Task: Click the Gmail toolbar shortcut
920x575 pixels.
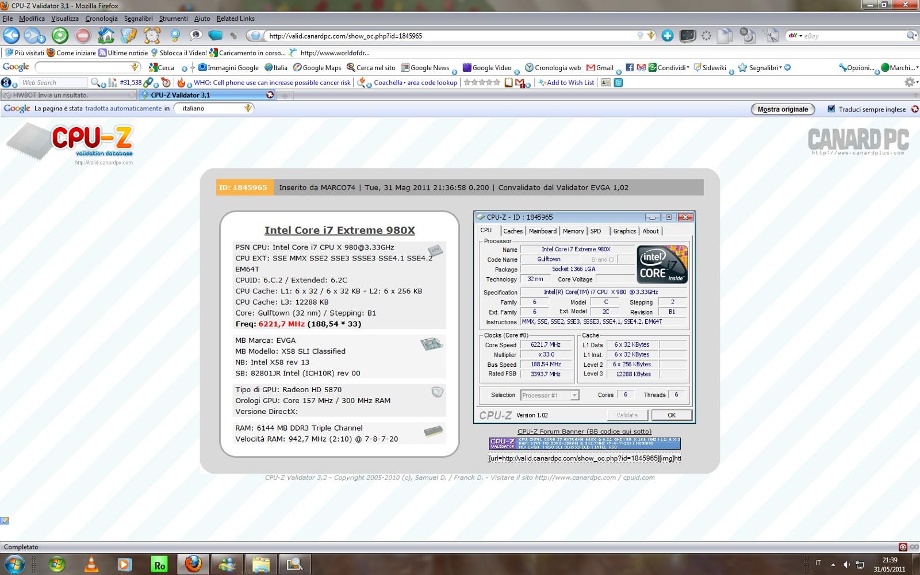Action: point(600,67)
